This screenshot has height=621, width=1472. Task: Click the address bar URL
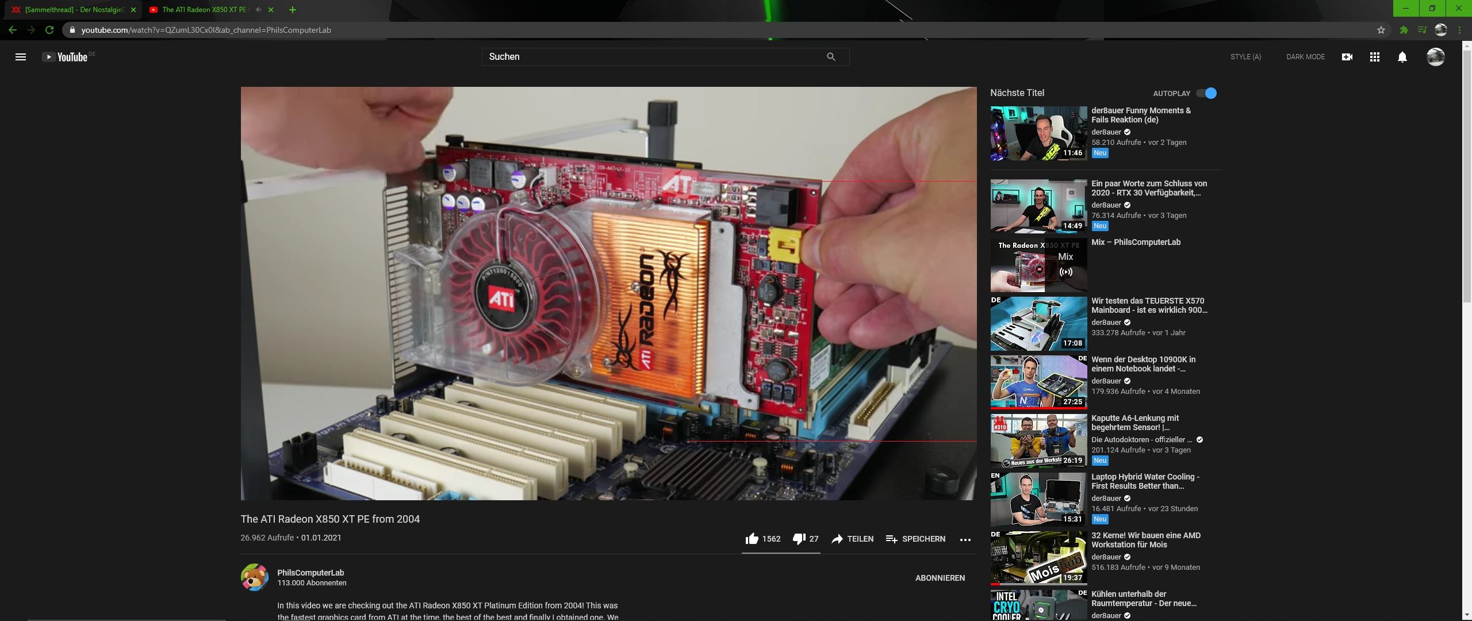[x=206, y=30]
